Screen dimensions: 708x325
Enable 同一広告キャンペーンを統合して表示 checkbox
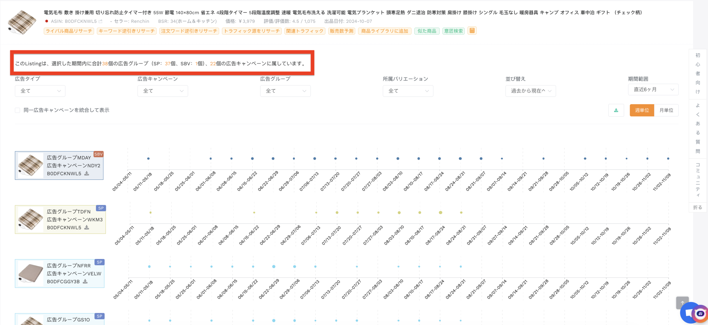(17, 110)
